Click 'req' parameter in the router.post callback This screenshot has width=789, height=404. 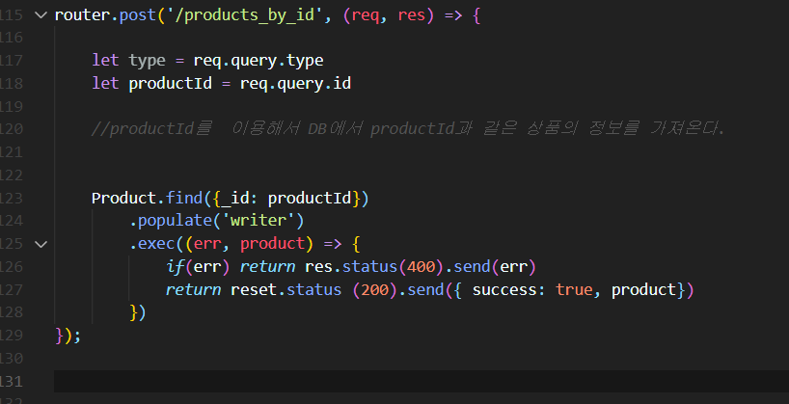click(x=366, y=15)
